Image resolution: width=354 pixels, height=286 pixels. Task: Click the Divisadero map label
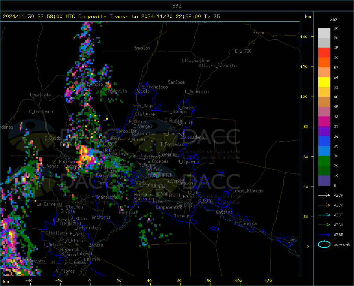click(x=192, y=137)
